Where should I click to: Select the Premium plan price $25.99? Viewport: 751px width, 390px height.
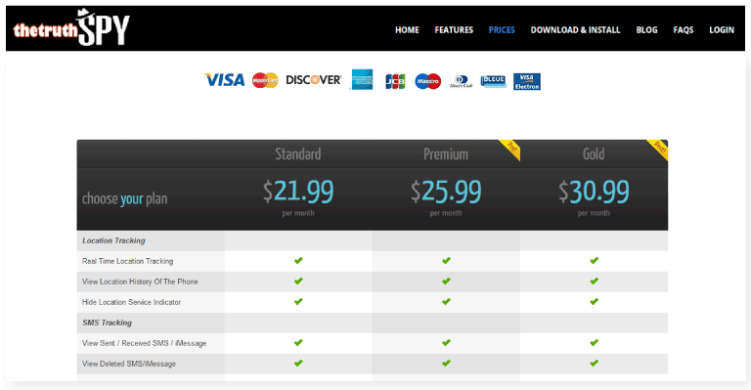[x=446, y=192]
